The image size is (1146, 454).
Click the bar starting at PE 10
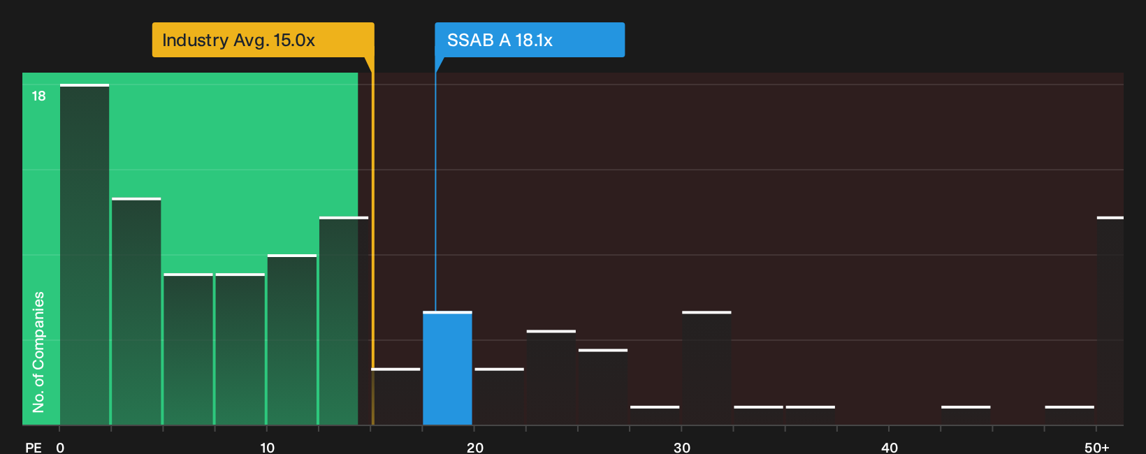(292, 339)
